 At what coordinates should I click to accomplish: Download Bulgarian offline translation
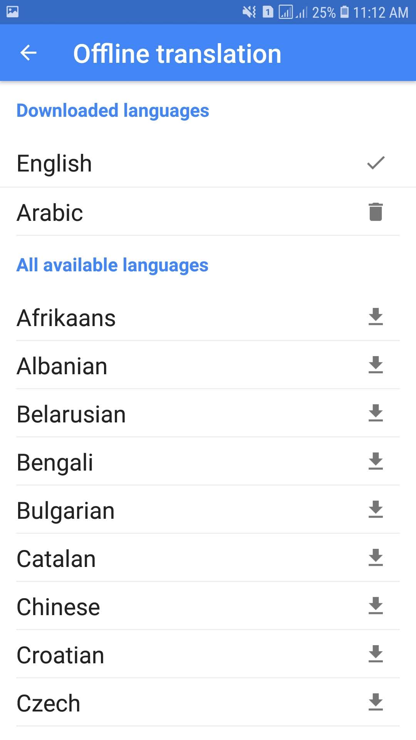click(x=376, y=510)
